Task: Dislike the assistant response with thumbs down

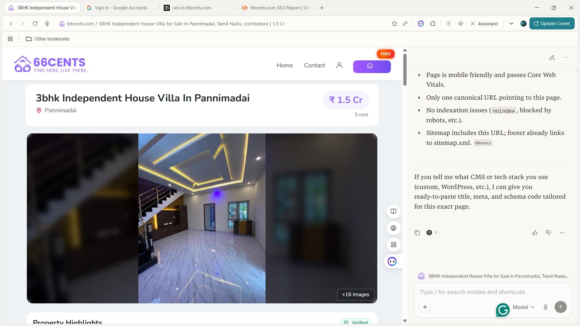Action: pyautogui.click(x=548, y=233)
